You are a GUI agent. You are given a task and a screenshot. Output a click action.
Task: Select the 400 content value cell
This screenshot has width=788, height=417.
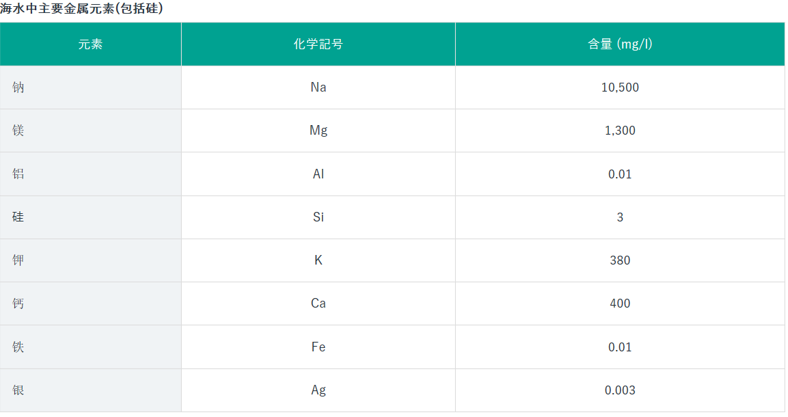pos(620,304)
